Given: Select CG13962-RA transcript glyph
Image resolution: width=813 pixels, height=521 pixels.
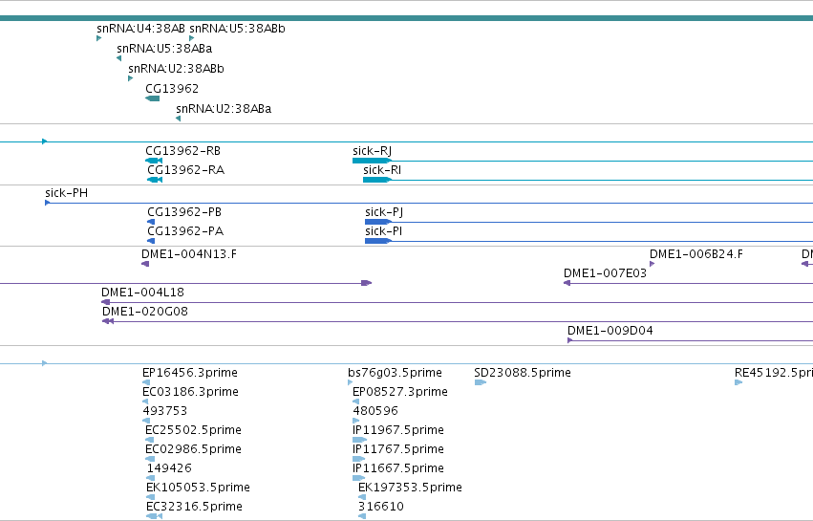Looking at the screenshot, I should click(x=155, y=180).
